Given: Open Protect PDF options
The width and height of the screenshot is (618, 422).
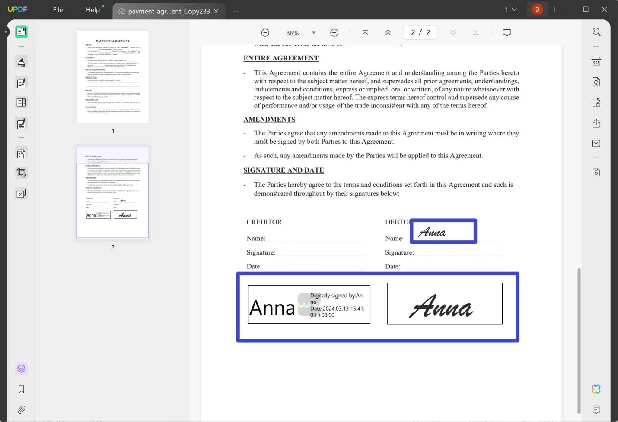Looking at the screenshot, I should pyautogui.click(x=596, y=102).
